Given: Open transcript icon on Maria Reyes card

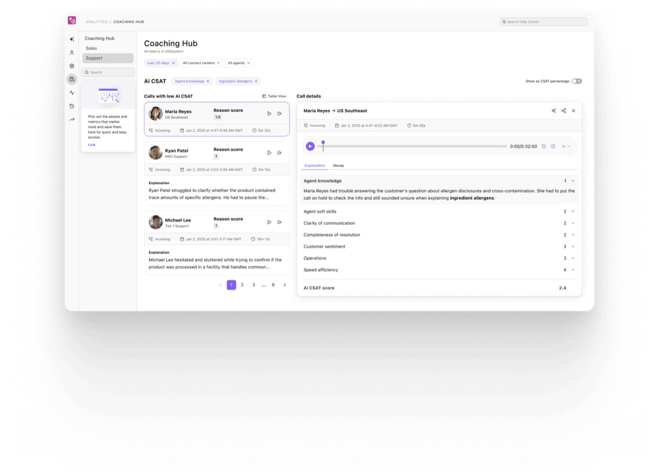Looking at the screenshot, I should pos(279,114).
